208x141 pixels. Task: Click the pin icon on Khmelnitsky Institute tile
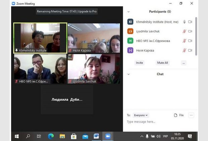16,50
